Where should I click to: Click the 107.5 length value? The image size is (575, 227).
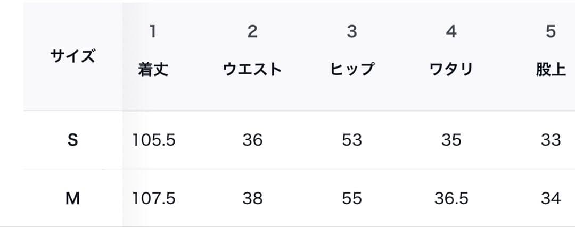[x=153, y=199]
